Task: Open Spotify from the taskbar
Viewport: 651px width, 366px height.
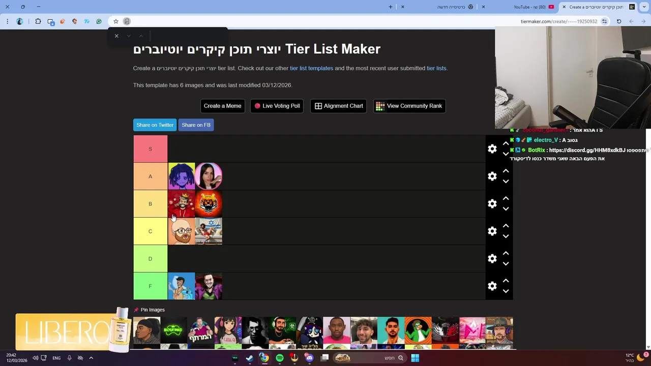Action: (279, 358)
